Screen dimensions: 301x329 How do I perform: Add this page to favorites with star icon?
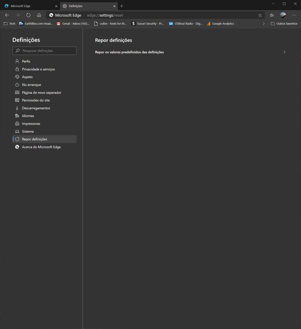260,15
